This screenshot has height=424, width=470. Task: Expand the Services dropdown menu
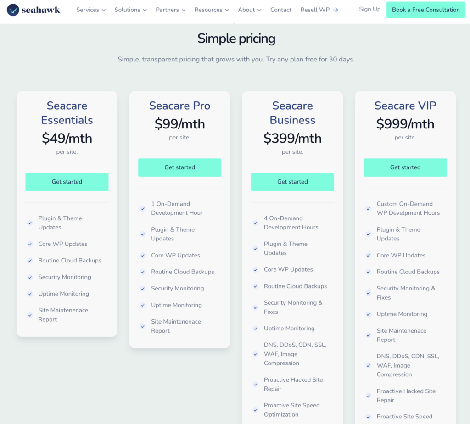coord(91,10)
